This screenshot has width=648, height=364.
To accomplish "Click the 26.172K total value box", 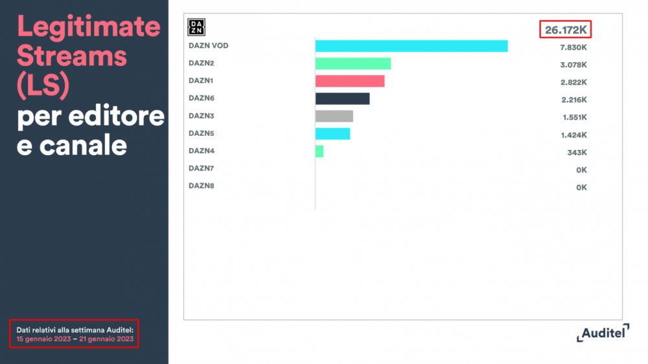I will tap(566, 30).
